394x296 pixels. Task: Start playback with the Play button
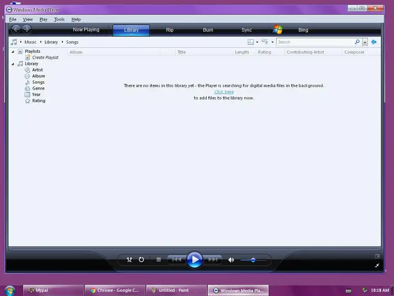point(194,259)
